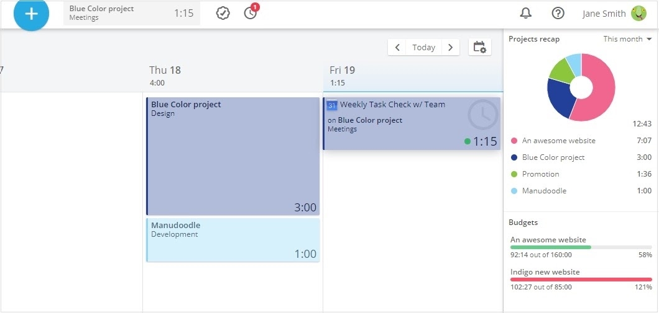Image resolution: width=659 pixels, height=313 pixels.
Task: Click the clock icon on Weekly Task Check
Action: pos(482,115)
